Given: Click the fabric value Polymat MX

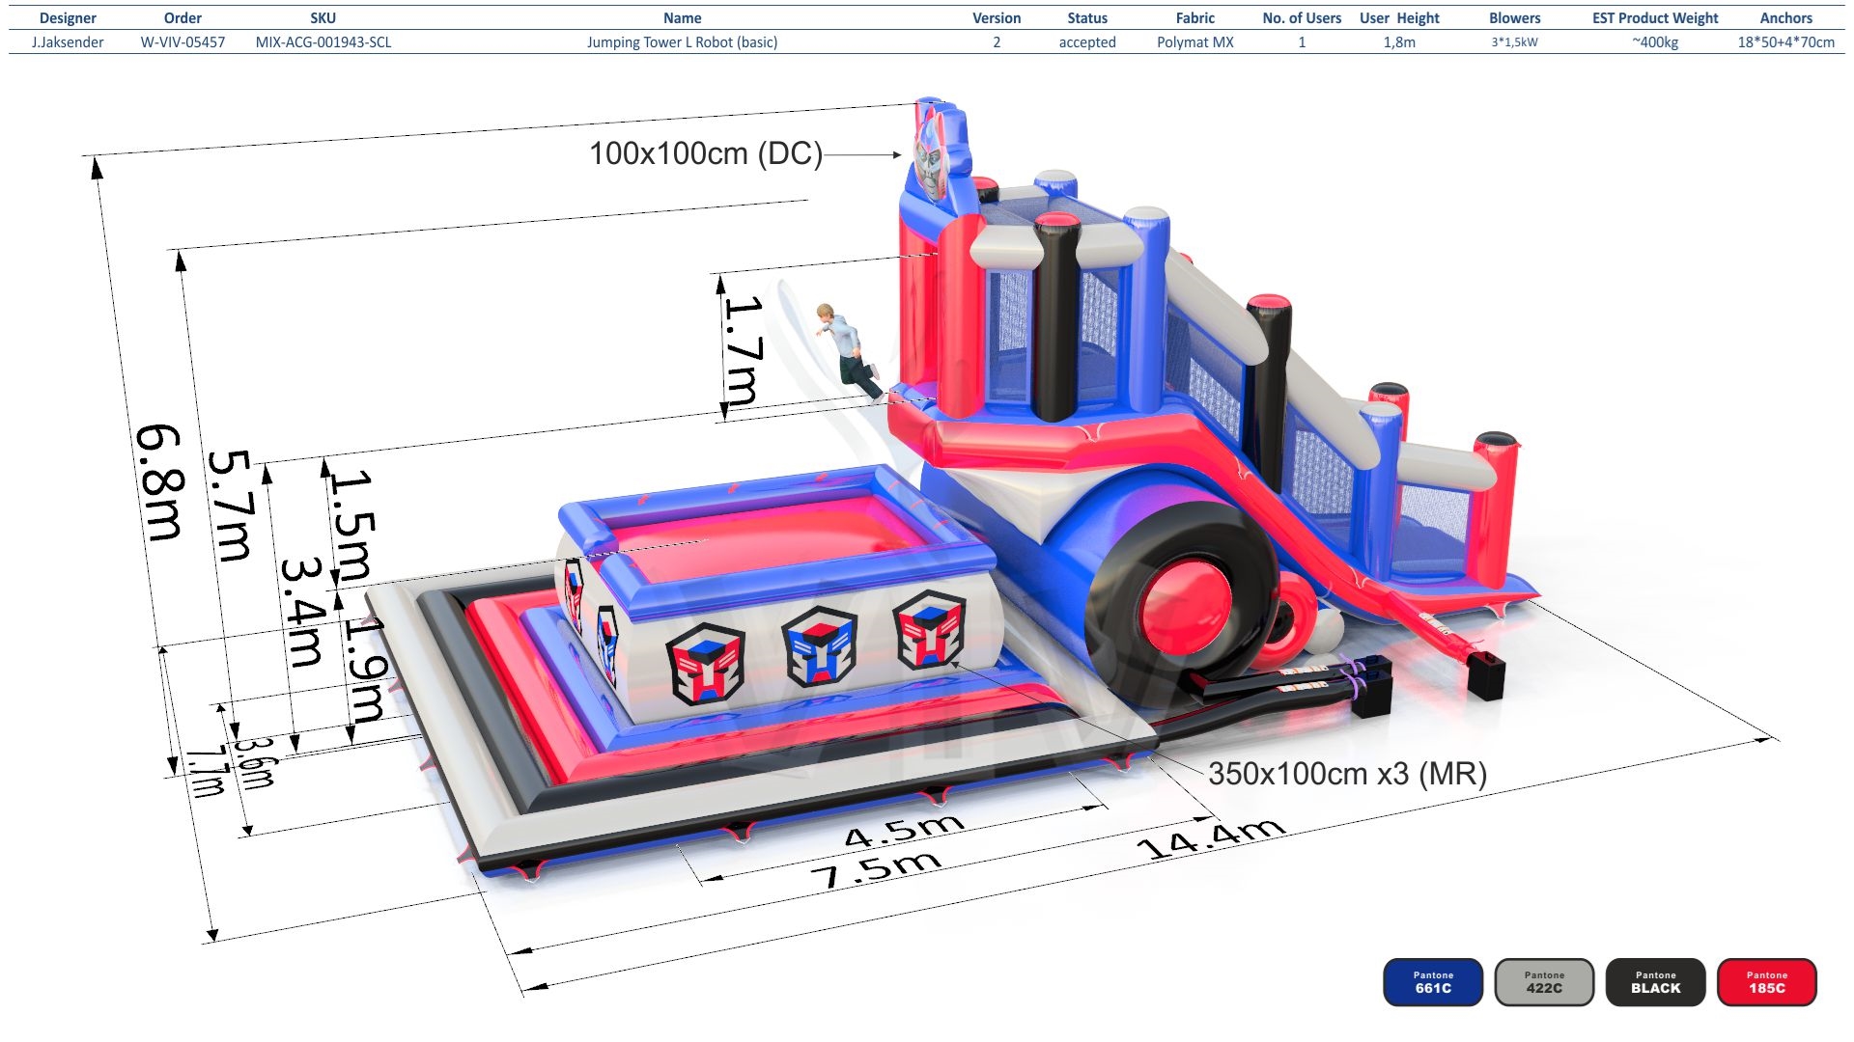Looking at the screenshot, I should click(1195, 42).
